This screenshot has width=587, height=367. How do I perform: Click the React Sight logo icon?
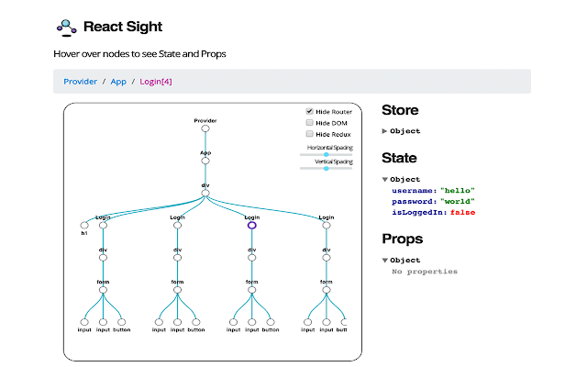(66, 28)
